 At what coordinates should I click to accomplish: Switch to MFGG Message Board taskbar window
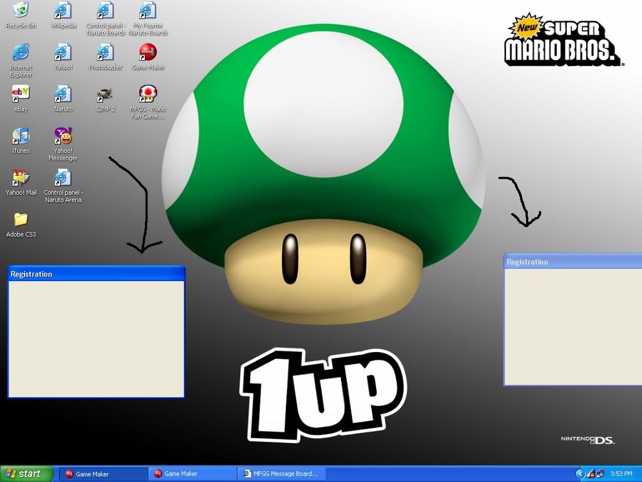point(281,474)
